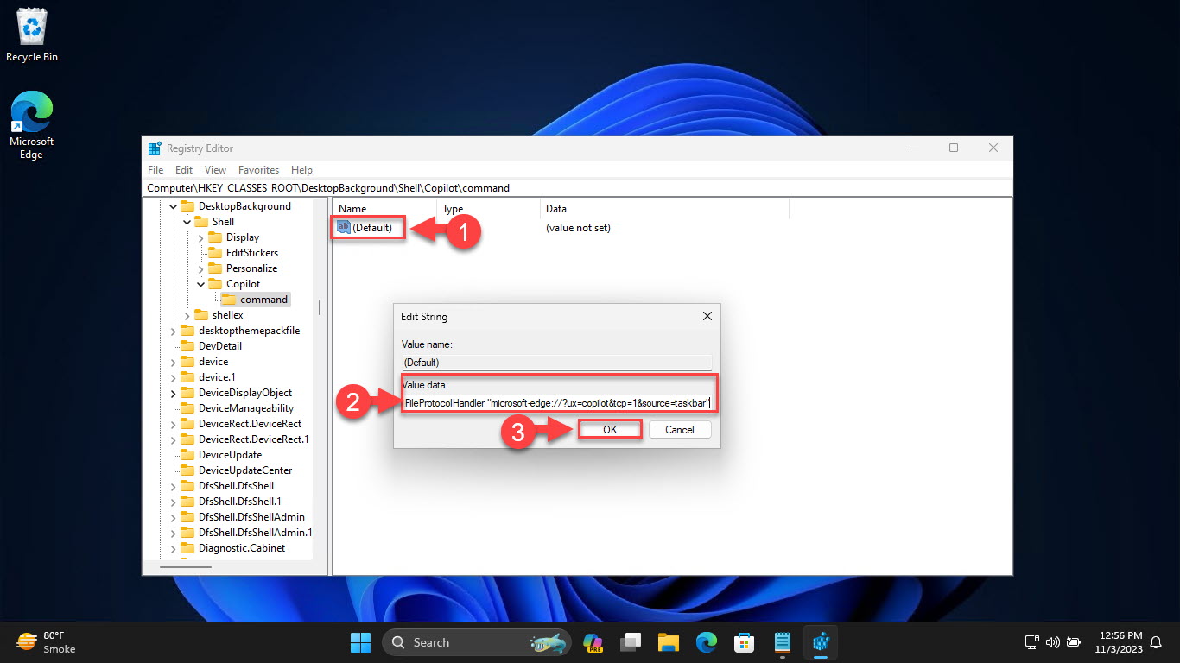The width and height of the screenshot is (1180, 663).
Task: Click the volume icon in system tray
Action: coord(1052,642)
